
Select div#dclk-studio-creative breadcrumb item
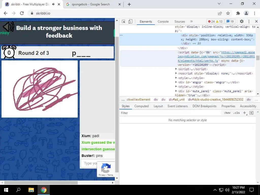coord(216,100)
